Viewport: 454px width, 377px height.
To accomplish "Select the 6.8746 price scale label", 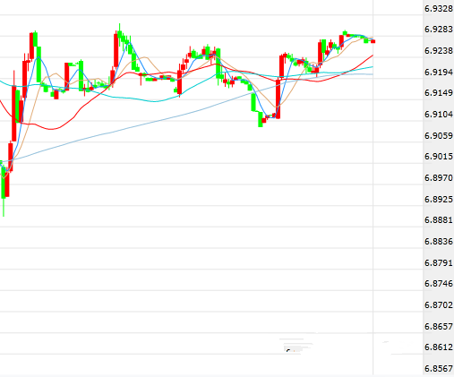I will coord(439,283).
